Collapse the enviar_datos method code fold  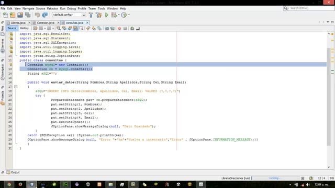tap(16, 87)
